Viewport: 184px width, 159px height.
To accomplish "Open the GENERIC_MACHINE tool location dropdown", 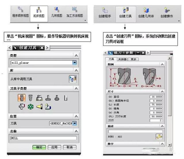I will tap(75, 123).
